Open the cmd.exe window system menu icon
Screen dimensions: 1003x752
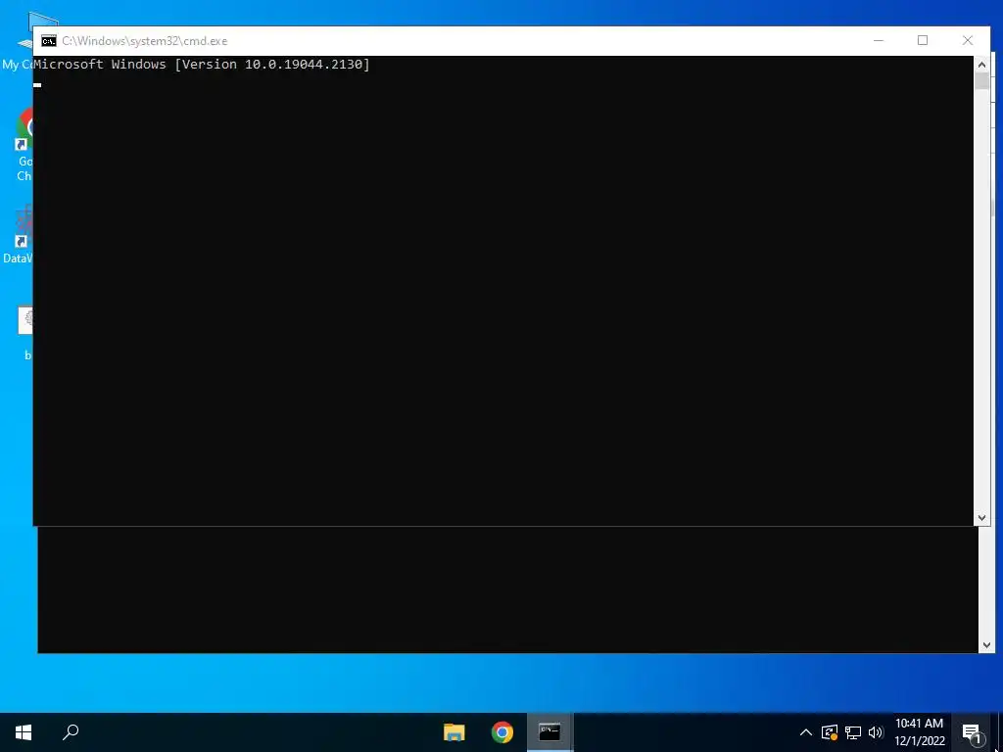(49, 41)
